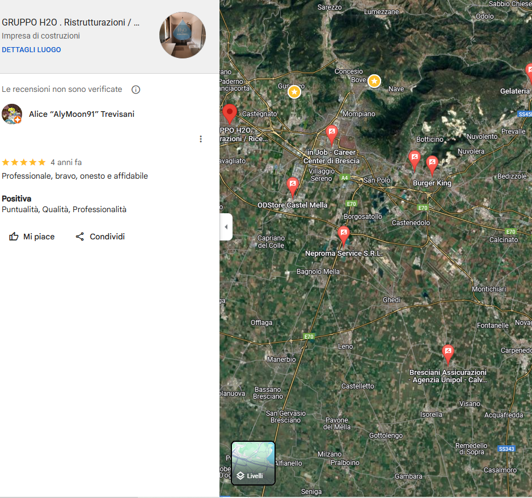Click the Casalmoro town label

point(500,470)
